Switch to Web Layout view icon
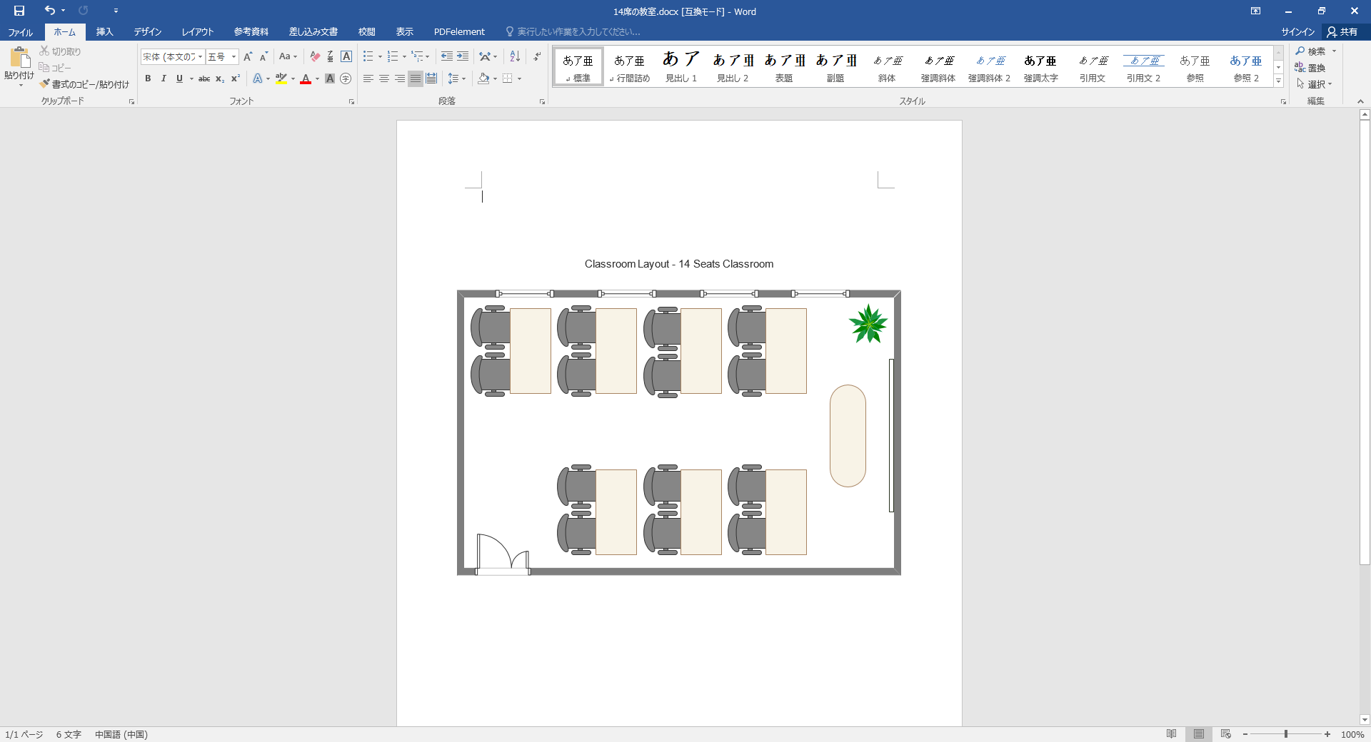The image size is (1371, 742). pyautogui.click(x=1226, y=734)
